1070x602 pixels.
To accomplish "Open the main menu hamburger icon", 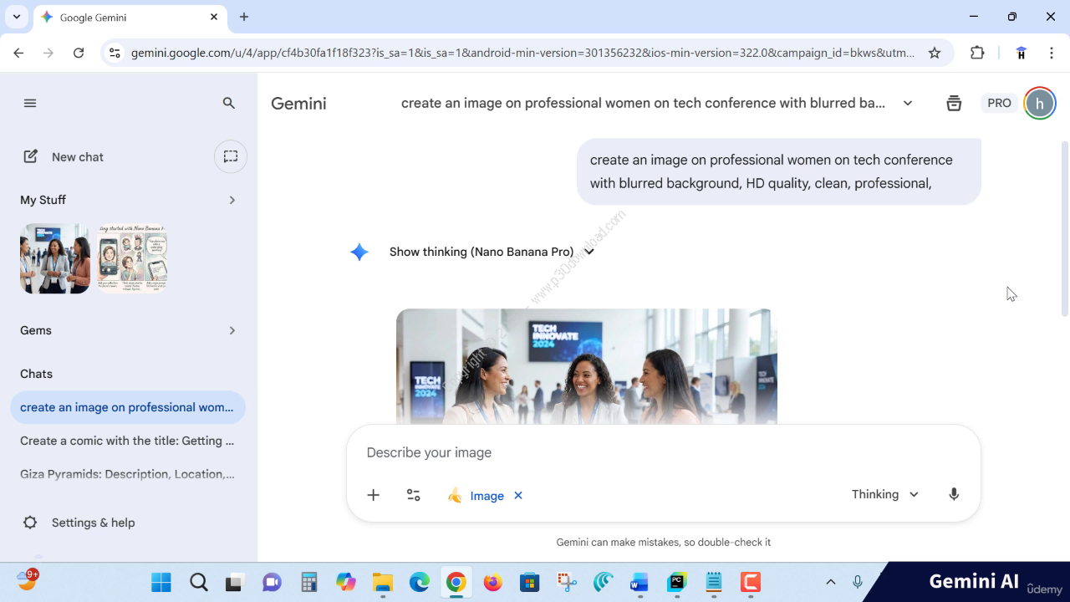I will pyautogui.click(x=30, y=103).
